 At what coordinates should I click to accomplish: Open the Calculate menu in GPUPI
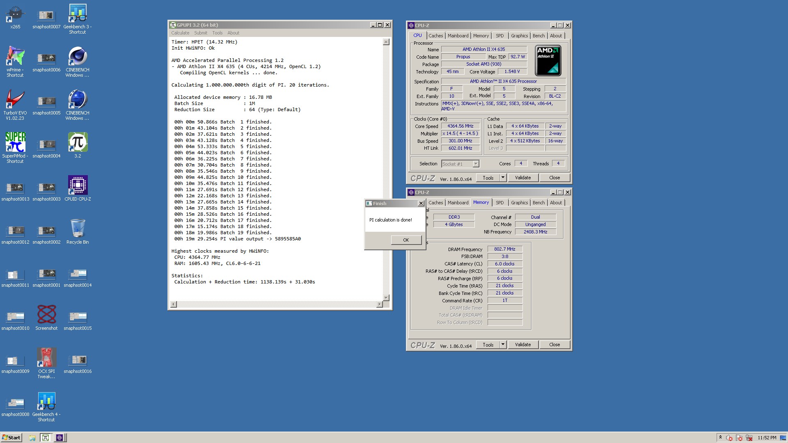(x=180, y=33)
